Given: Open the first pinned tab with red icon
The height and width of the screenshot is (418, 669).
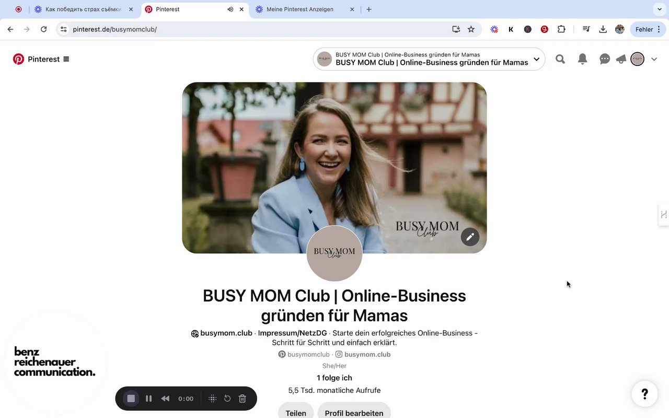Looking at the screenshot, I should click(19, 9).
